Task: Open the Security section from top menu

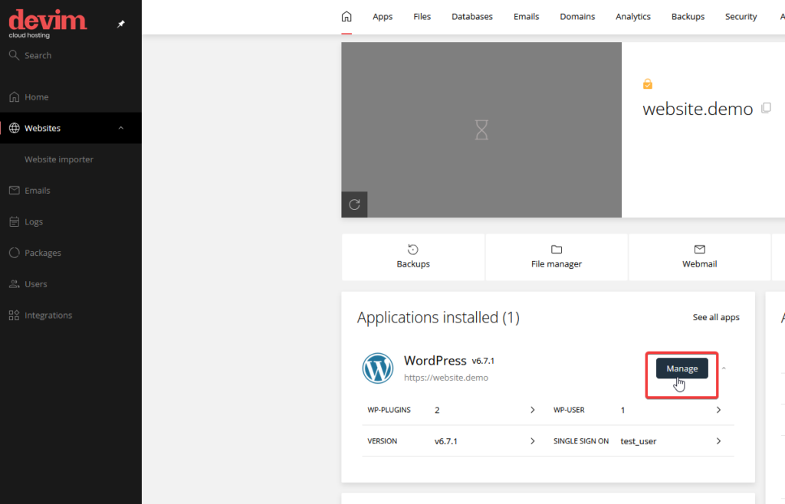Action: coord(741,16)
